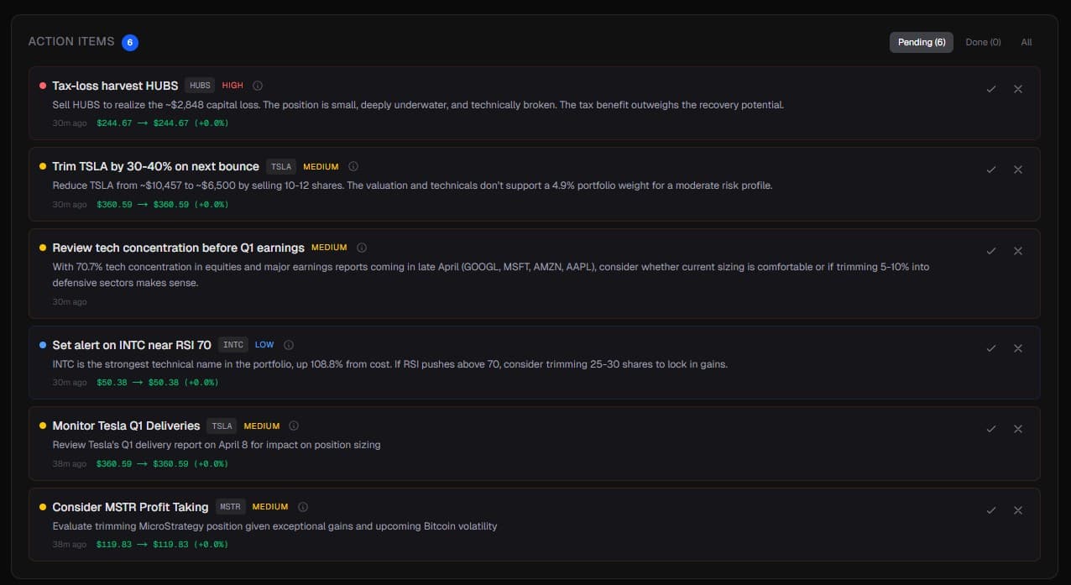The height and width of the screenshot is (585, 1071).
Task: Click the info icon on Tax-loss harvest HUBS
Action: pos(257,85)
